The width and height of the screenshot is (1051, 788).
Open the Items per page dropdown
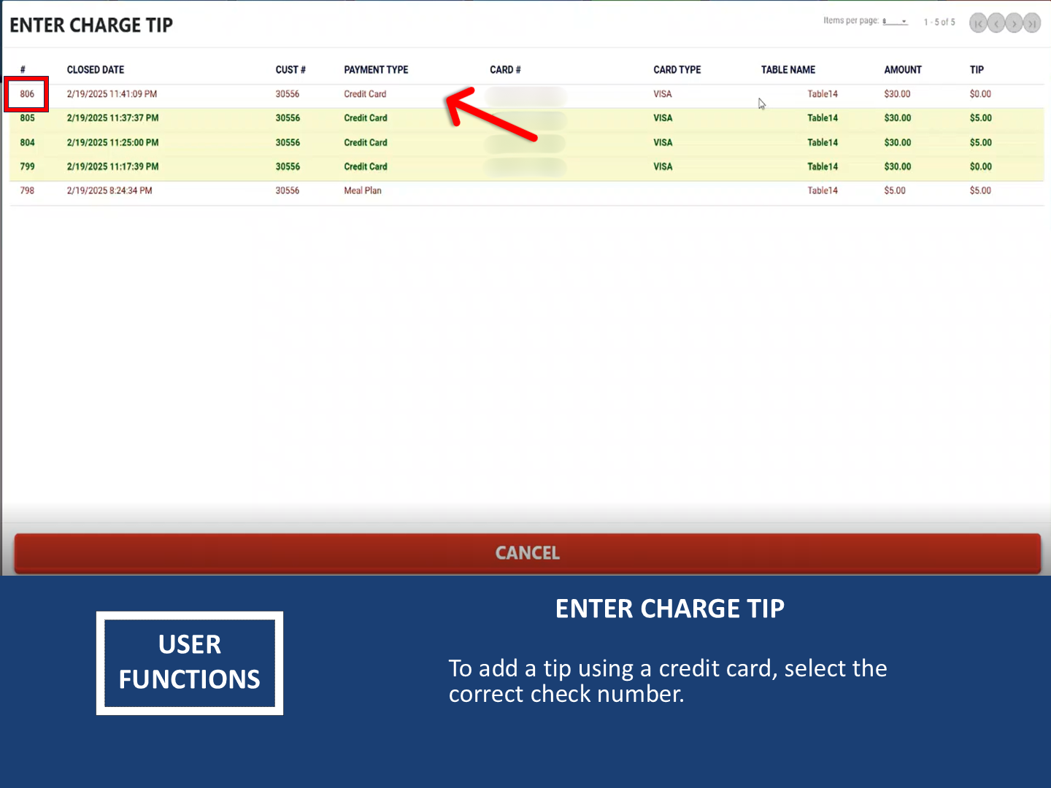[895, 21]
